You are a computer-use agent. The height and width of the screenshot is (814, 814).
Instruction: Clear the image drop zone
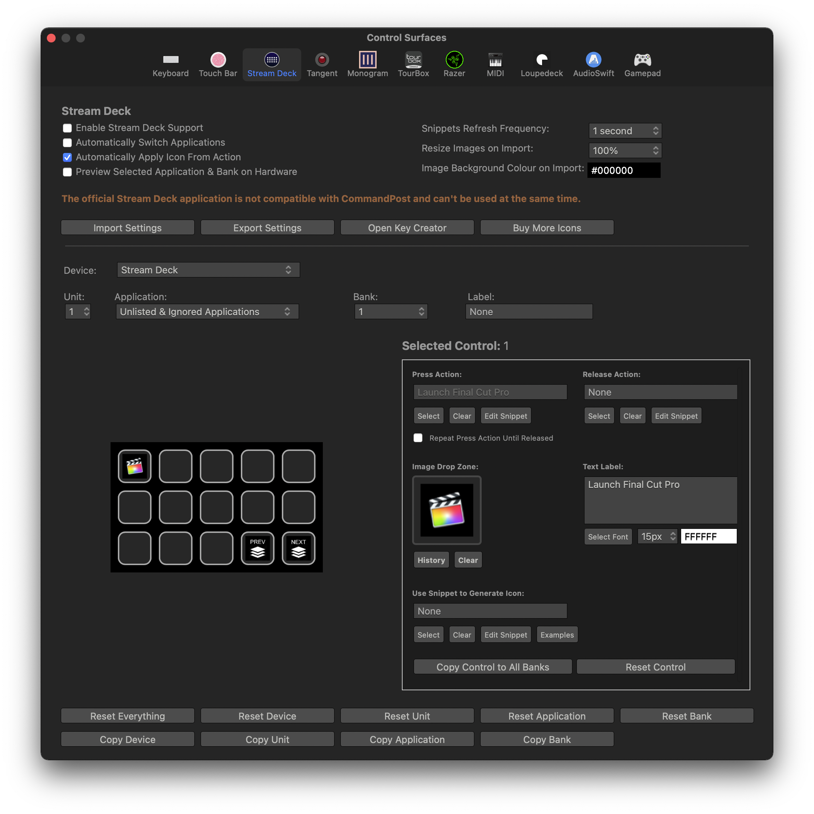pos(468,560)
